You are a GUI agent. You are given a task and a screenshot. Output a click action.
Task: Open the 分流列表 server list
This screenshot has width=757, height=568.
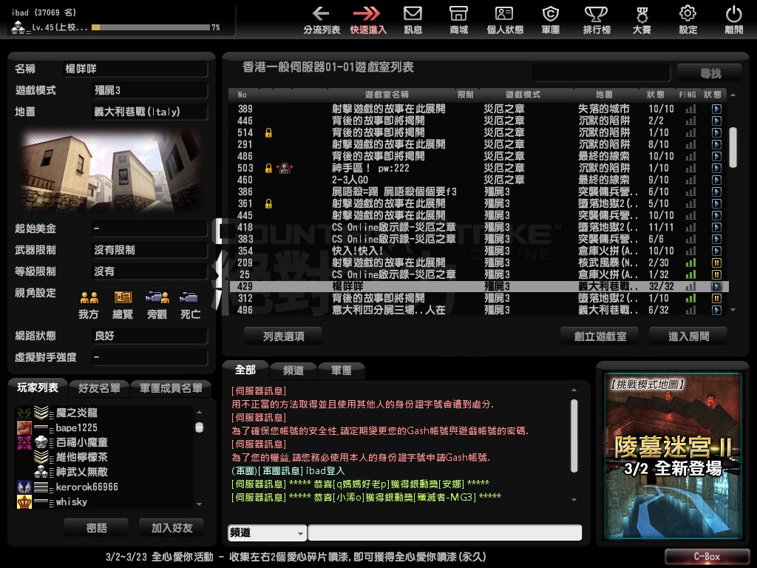(322, 20)
